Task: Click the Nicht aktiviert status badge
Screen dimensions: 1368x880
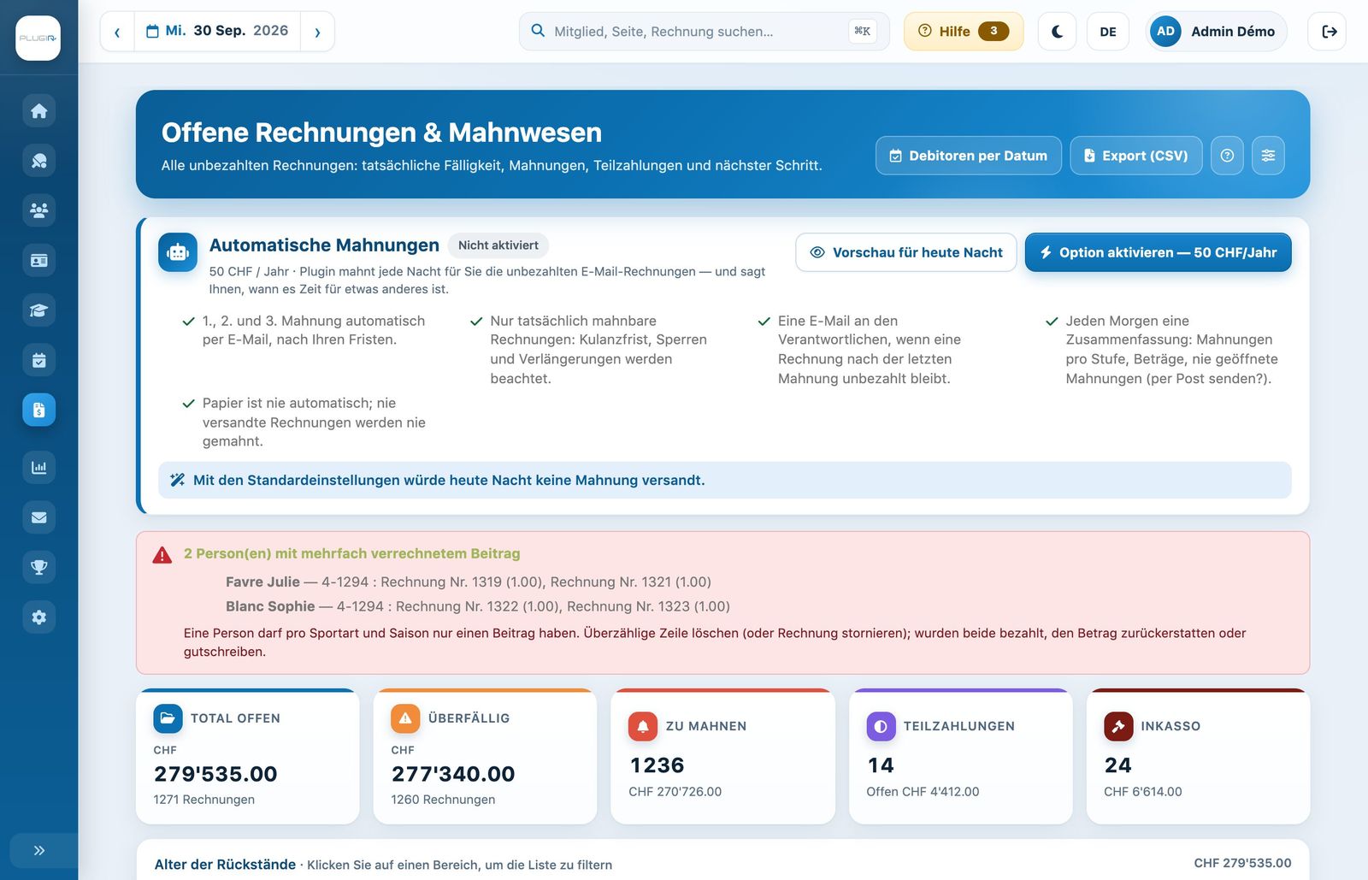Action: click(x=498, y=245)
